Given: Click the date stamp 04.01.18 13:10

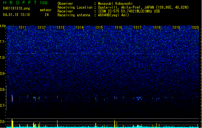Looking at the screenshot, I should pos(16,15).
